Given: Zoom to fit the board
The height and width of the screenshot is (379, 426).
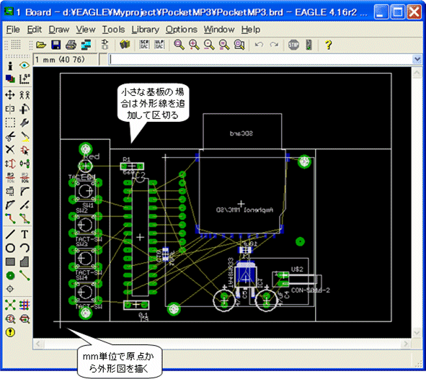Looking at the screenshot, I should 179,45.
